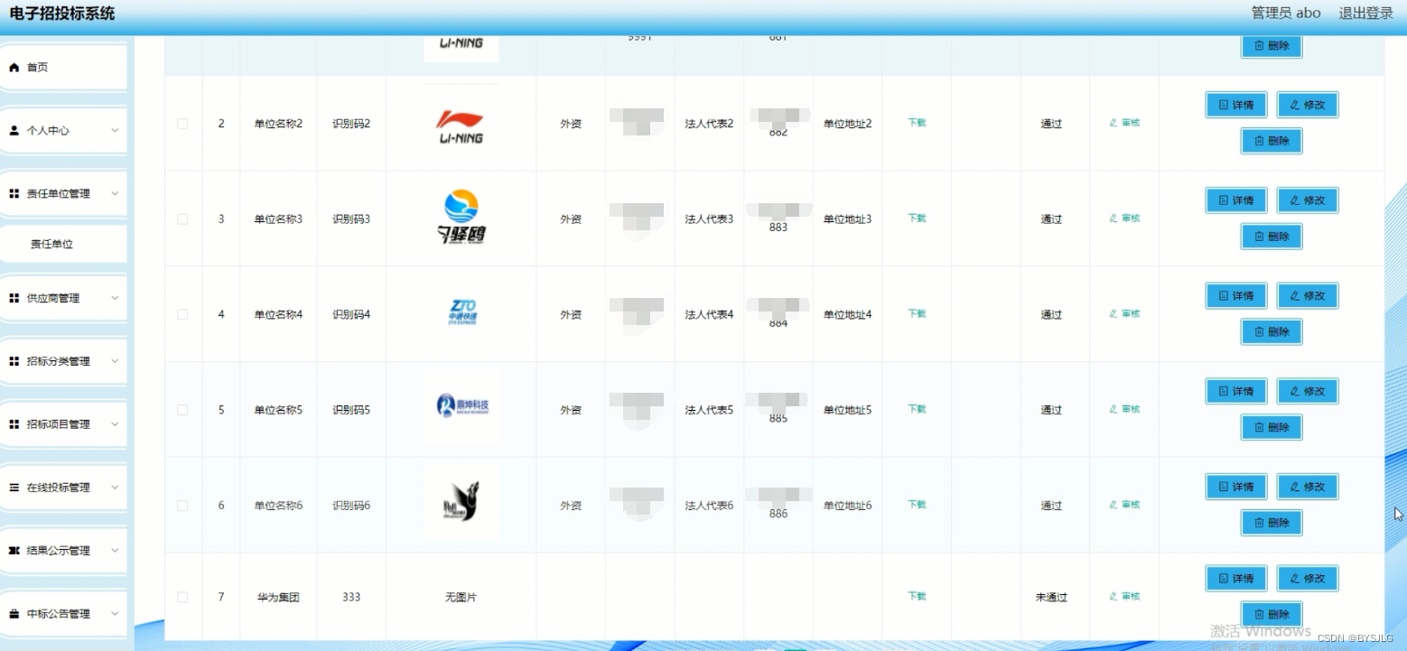Open the 招标项目管理 menu label
The height and width of the screenshot is (651, 1407).
(59, 425)
